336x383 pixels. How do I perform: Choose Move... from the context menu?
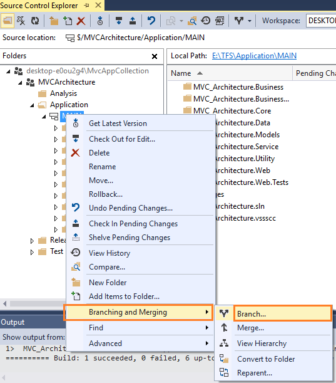tap(140, 181)
